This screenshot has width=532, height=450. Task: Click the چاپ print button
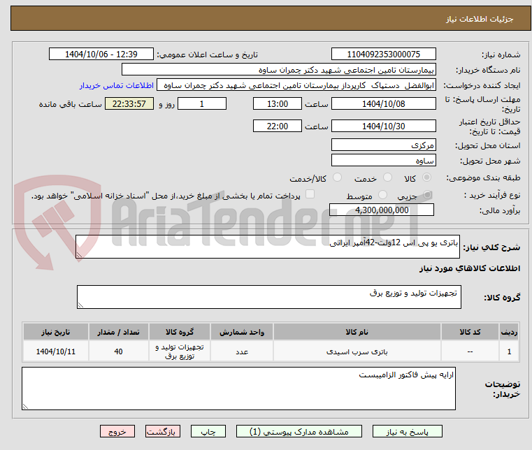point(208,431)
